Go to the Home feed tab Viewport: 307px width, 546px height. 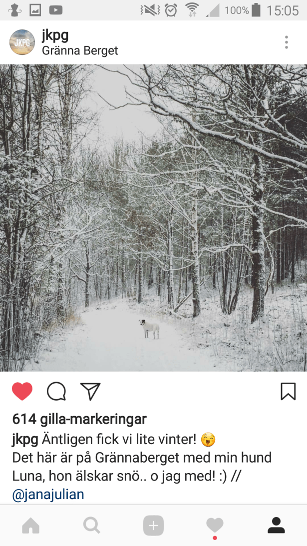click(x=30, y=526)
